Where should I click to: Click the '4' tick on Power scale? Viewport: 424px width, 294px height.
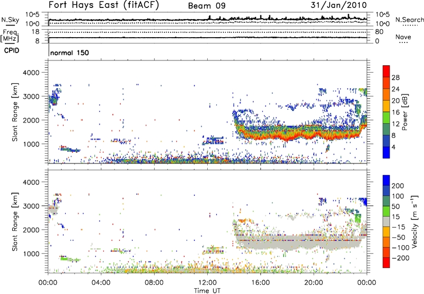point(394,147)
